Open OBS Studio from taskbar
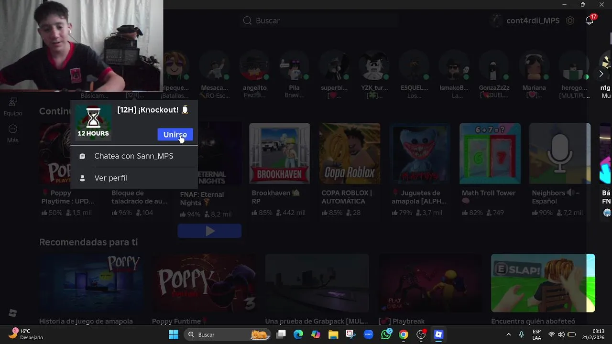The image size is (612, 344). pyautogui.click(x=421, y=334)
